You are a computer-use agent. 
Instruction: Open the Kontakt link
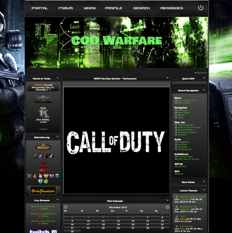click(182, 135)
